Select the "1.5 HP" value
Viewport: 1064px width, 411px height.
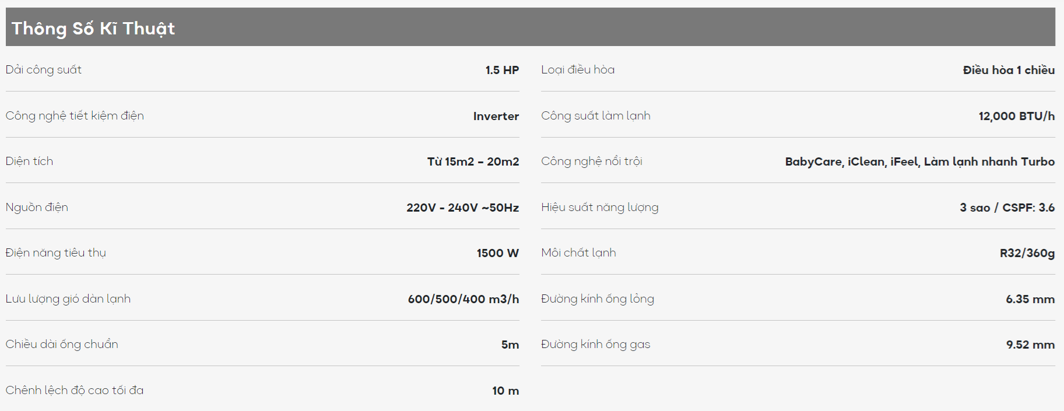502,70
